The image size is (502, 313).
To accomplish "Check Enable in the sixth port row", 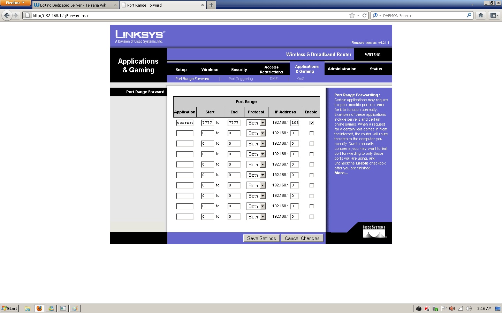I will 312,175.
